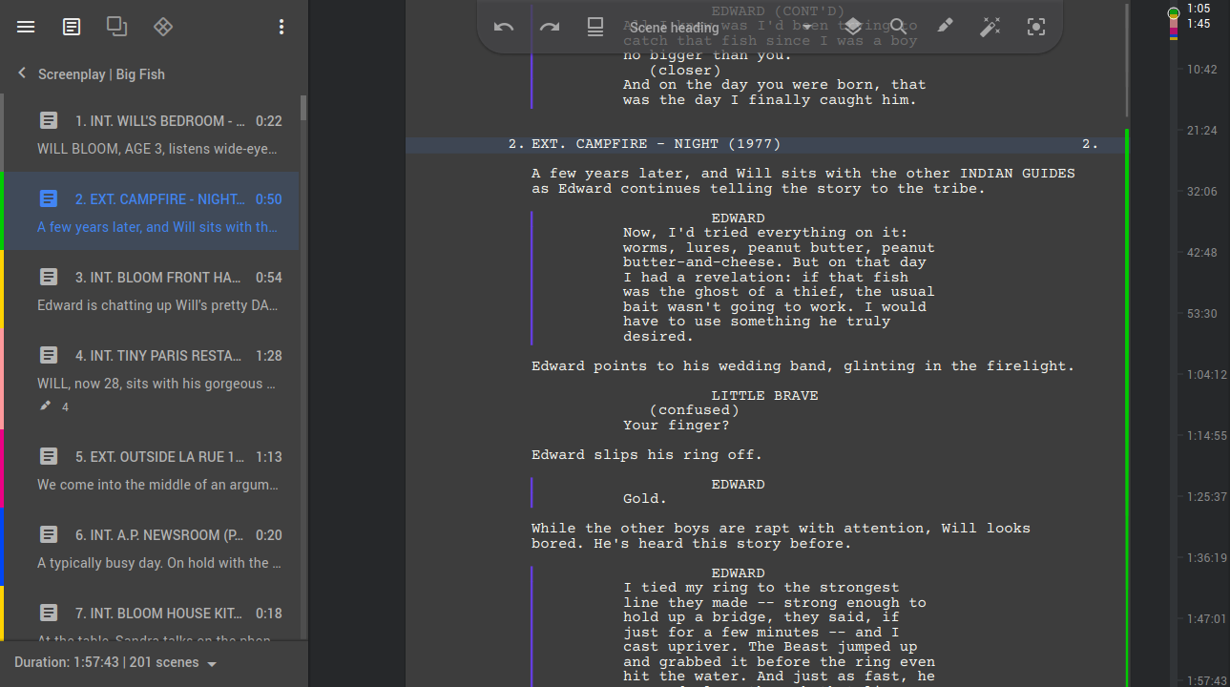This screenshot has height=687, width=1230.
Task: Click the page layout toolbar icon
Action: 595,27
